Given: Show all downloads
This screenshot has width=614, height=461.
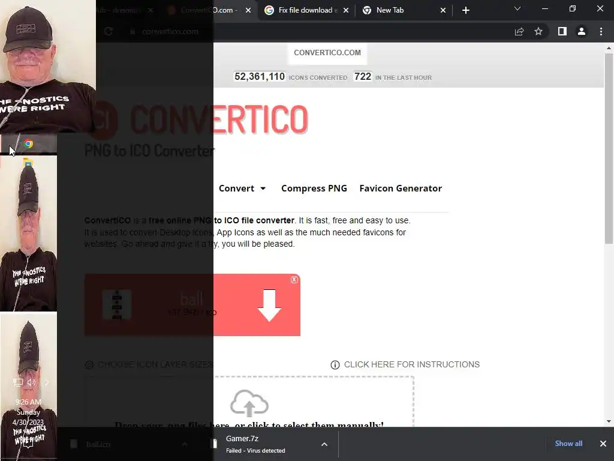Looking at the screenshot, I should [568, 444].
